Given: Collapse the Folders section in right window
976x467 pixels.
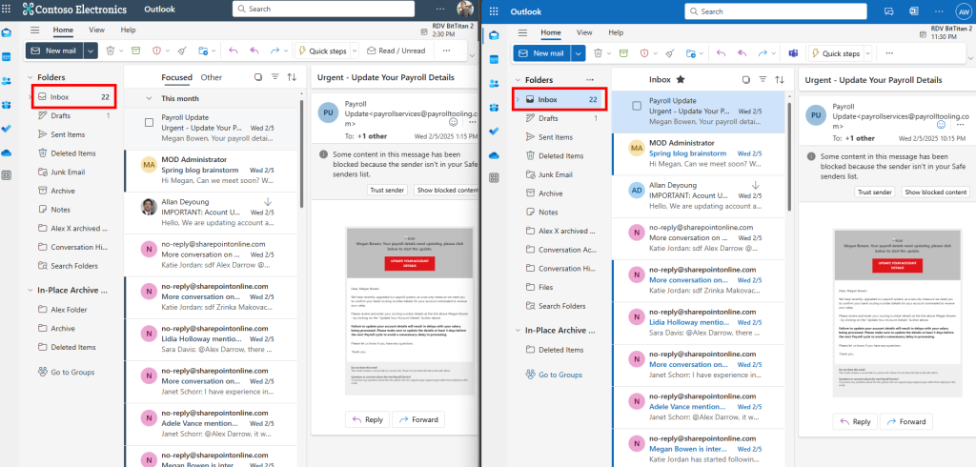Looking at the screenshot, I should pyautogui.click(x=518, y=80).
